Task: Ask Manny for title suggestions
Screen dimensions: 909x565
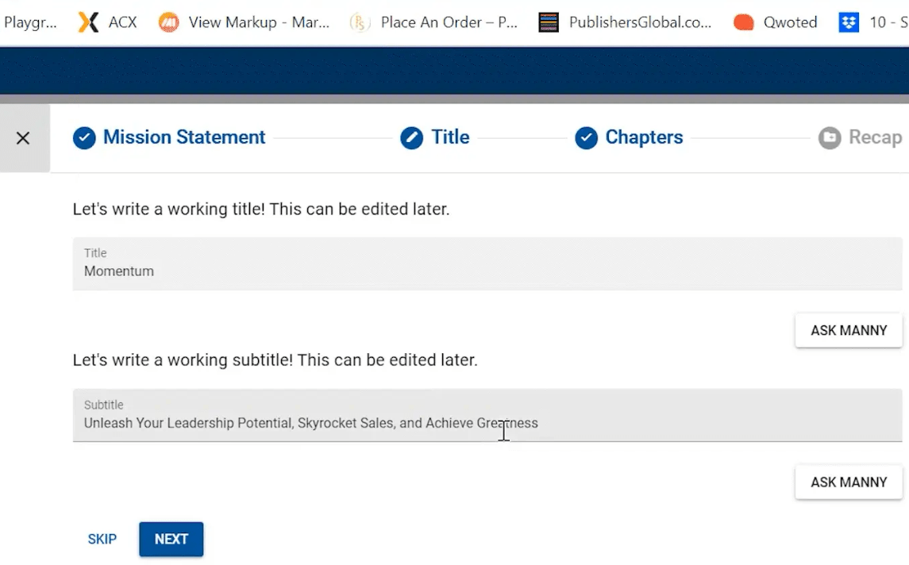Action: (x=849, y=330)
